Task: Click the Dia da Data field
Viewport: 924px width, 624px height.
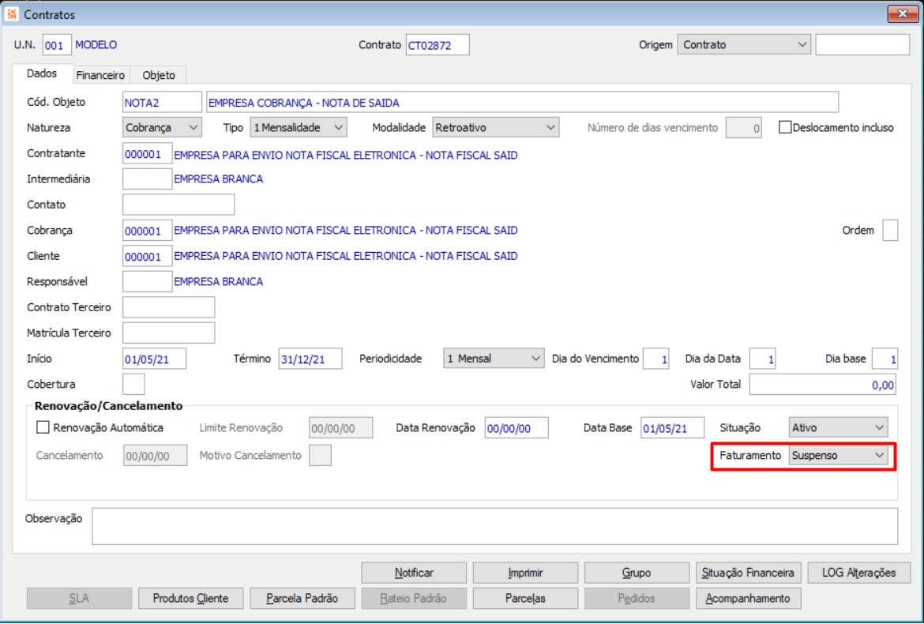Action: 762,359
